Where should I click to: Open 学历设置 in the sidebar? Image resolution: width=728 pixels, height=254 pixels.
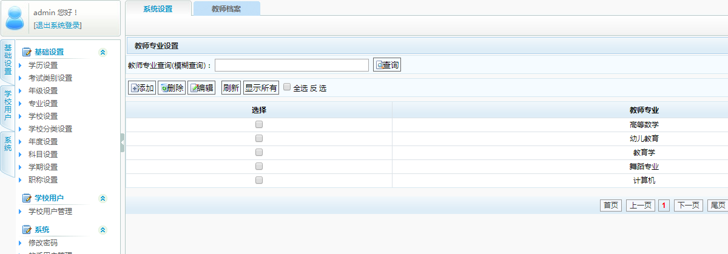(x=43, y=65)
